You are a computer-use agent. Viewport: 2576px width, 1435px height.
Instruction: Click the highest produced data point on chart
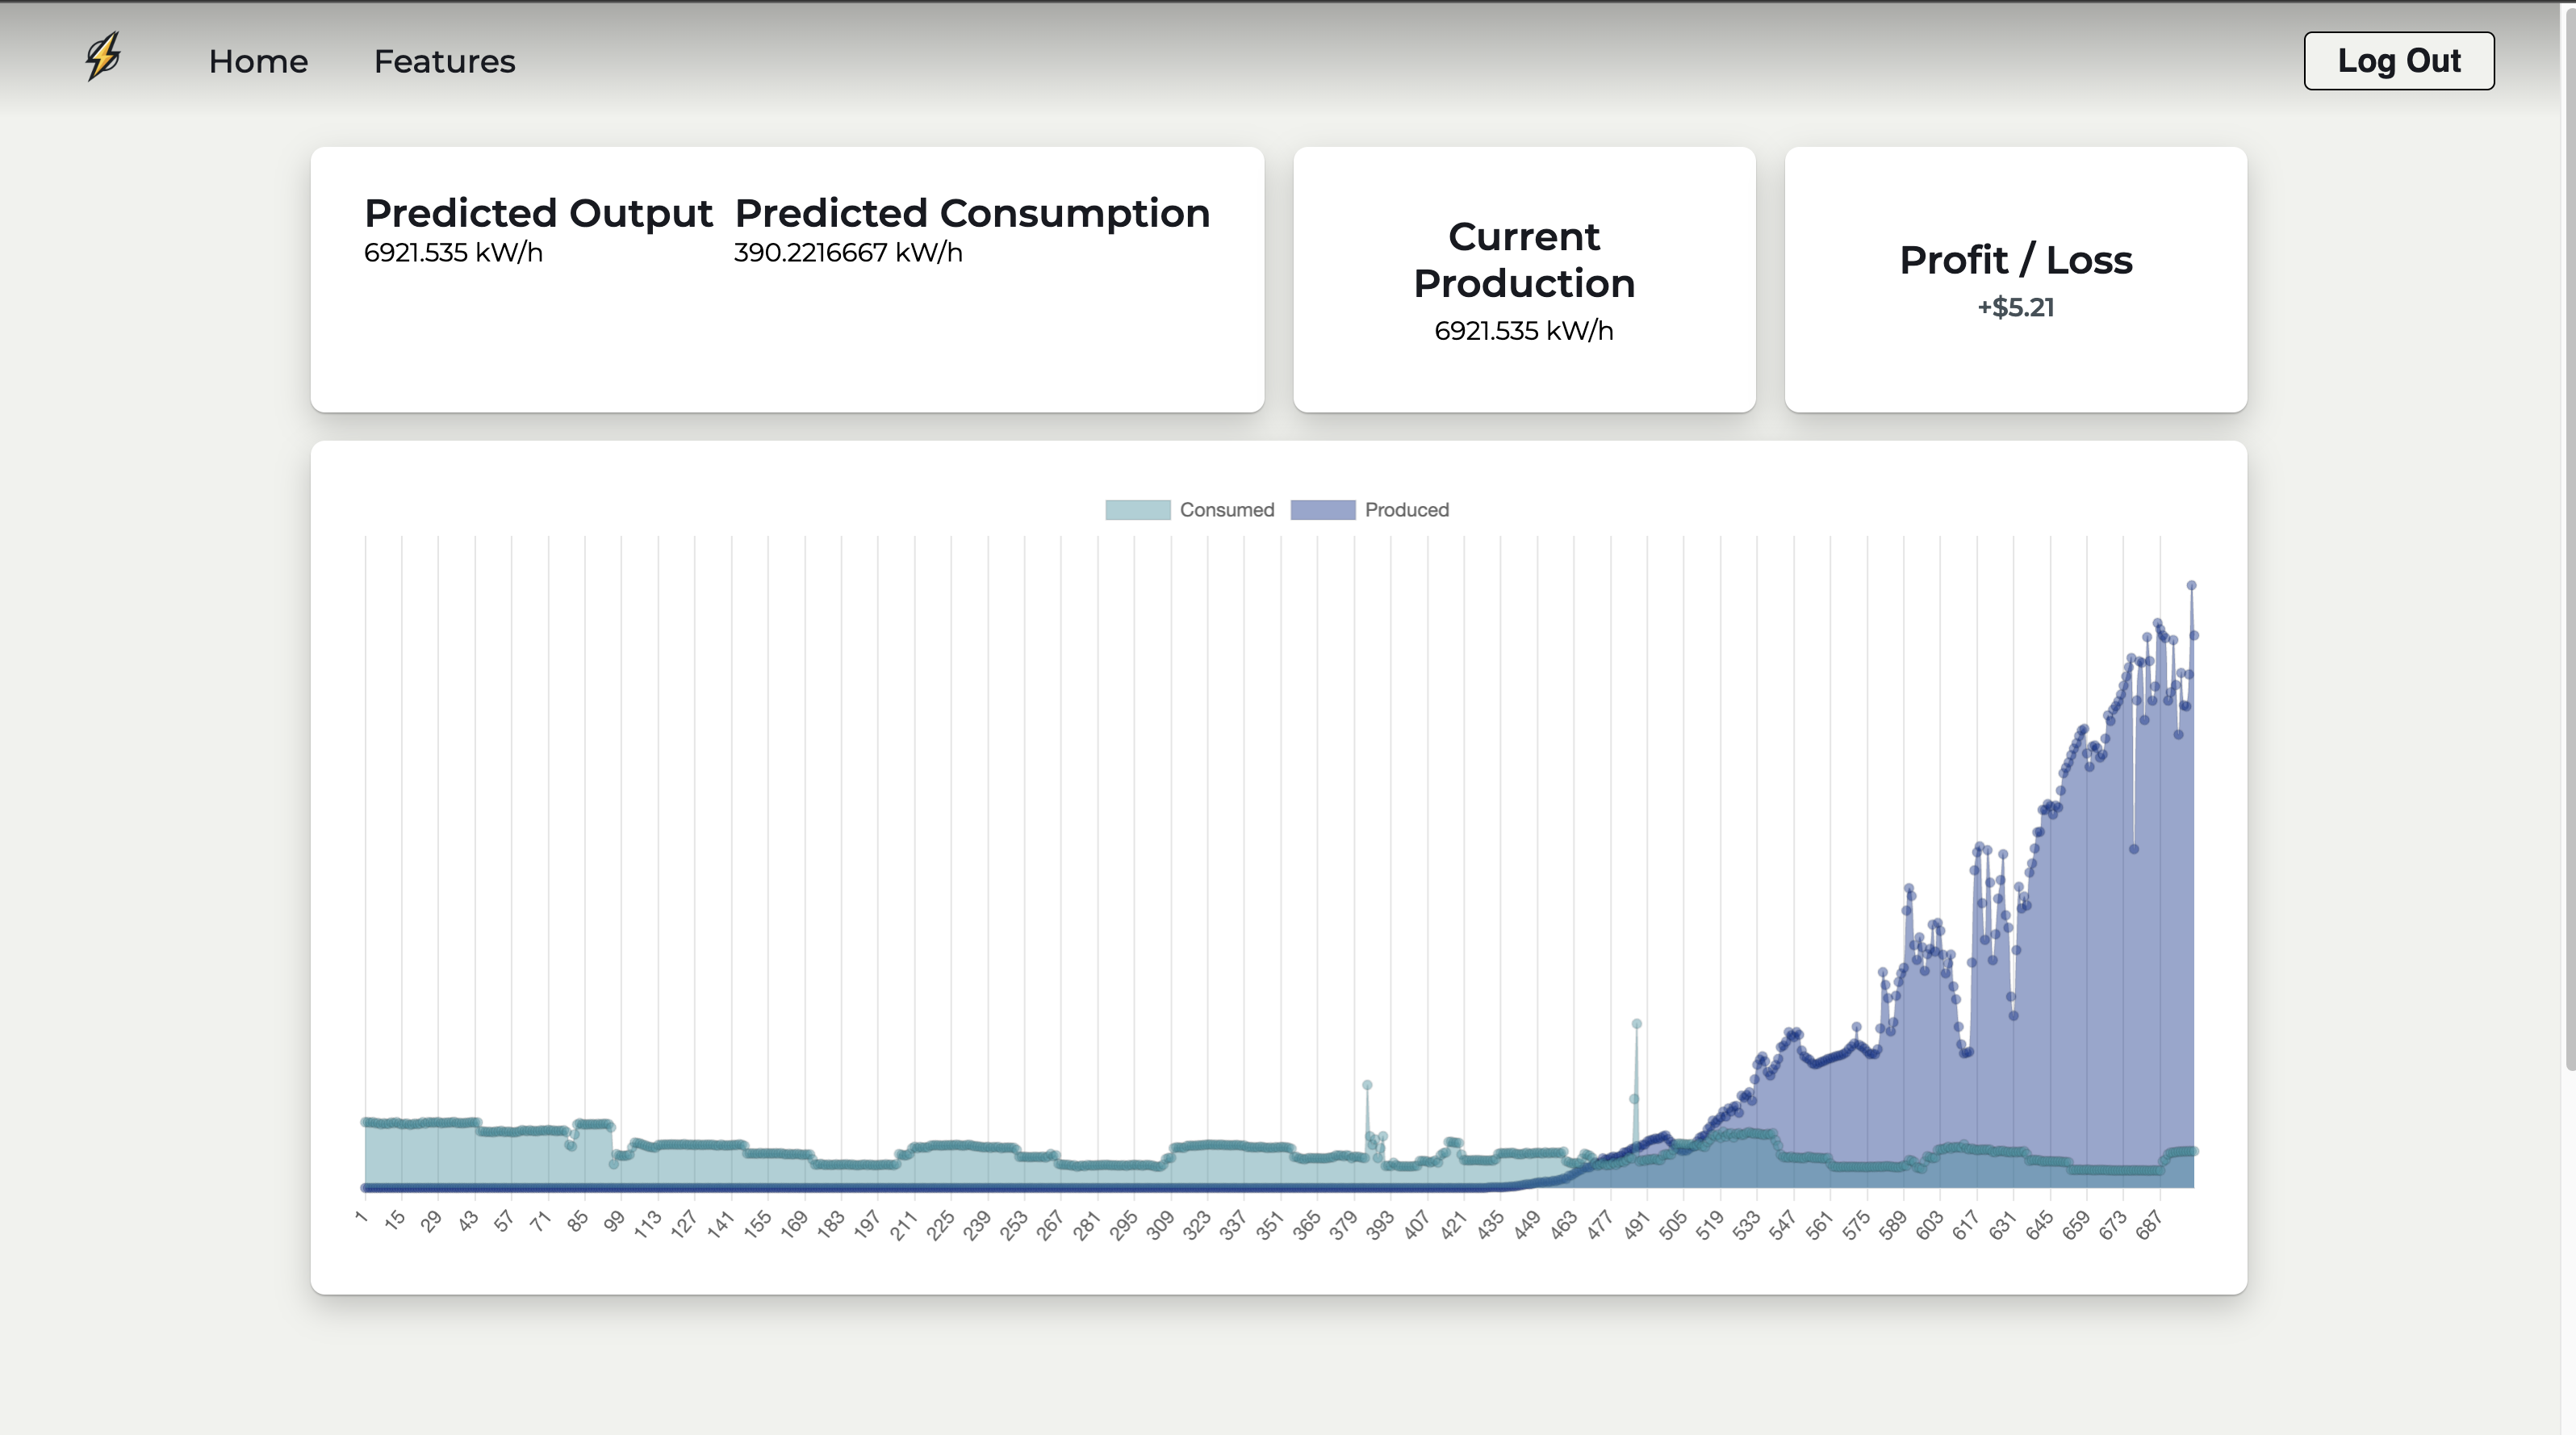pos(2191,585)
